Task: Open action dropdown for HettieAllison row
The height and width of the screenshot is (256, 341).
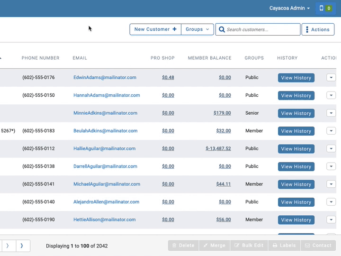Action: [x=331, y=219]
